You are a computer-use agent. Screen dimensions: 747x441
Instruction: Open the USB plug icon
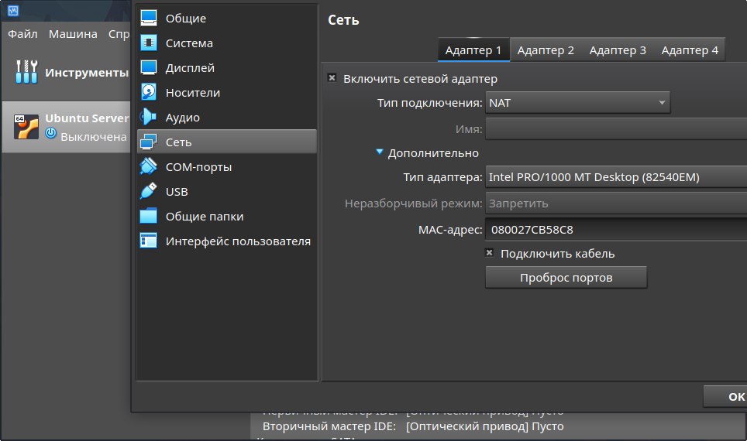(x=148, y=192)
